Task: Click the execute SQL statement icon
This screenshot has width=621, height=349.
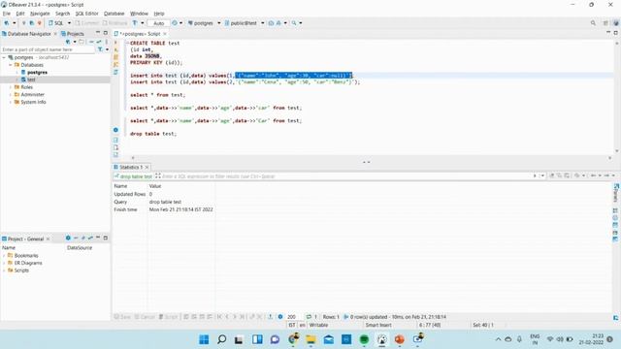Action: click(x=115, y=43)
